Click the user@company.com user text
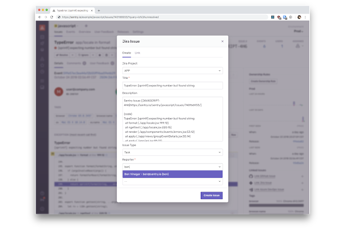345x229 pixels. click(80, 89)
